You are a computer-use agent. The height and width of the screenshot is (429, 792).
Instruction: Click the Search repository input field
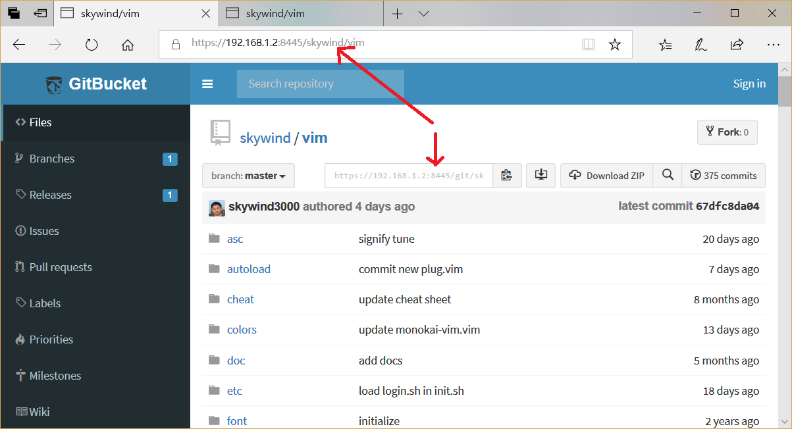coord(319,84)
